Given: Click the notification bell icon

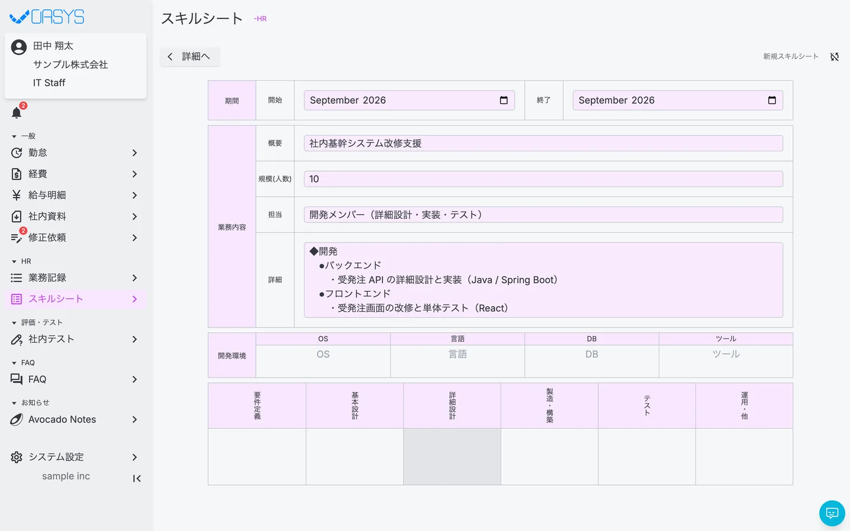Looking at the screenshot, I should coord(17,113).
